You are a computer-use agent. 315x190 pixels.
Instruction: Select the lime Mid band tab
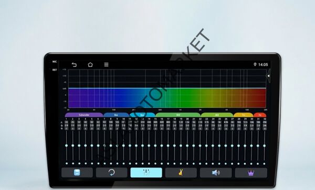click(x=217, y=115)
